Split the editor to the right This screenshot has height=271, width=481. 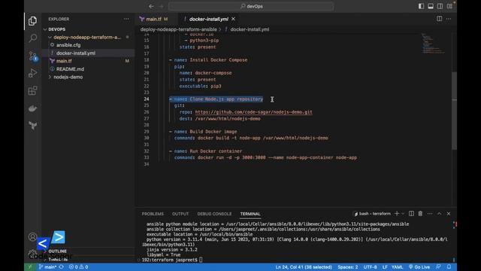[439, 19]
